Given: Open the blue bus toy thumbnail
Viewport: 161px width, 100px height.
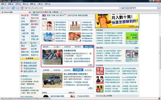Looking at the screenshot, I should click(48, 37).
